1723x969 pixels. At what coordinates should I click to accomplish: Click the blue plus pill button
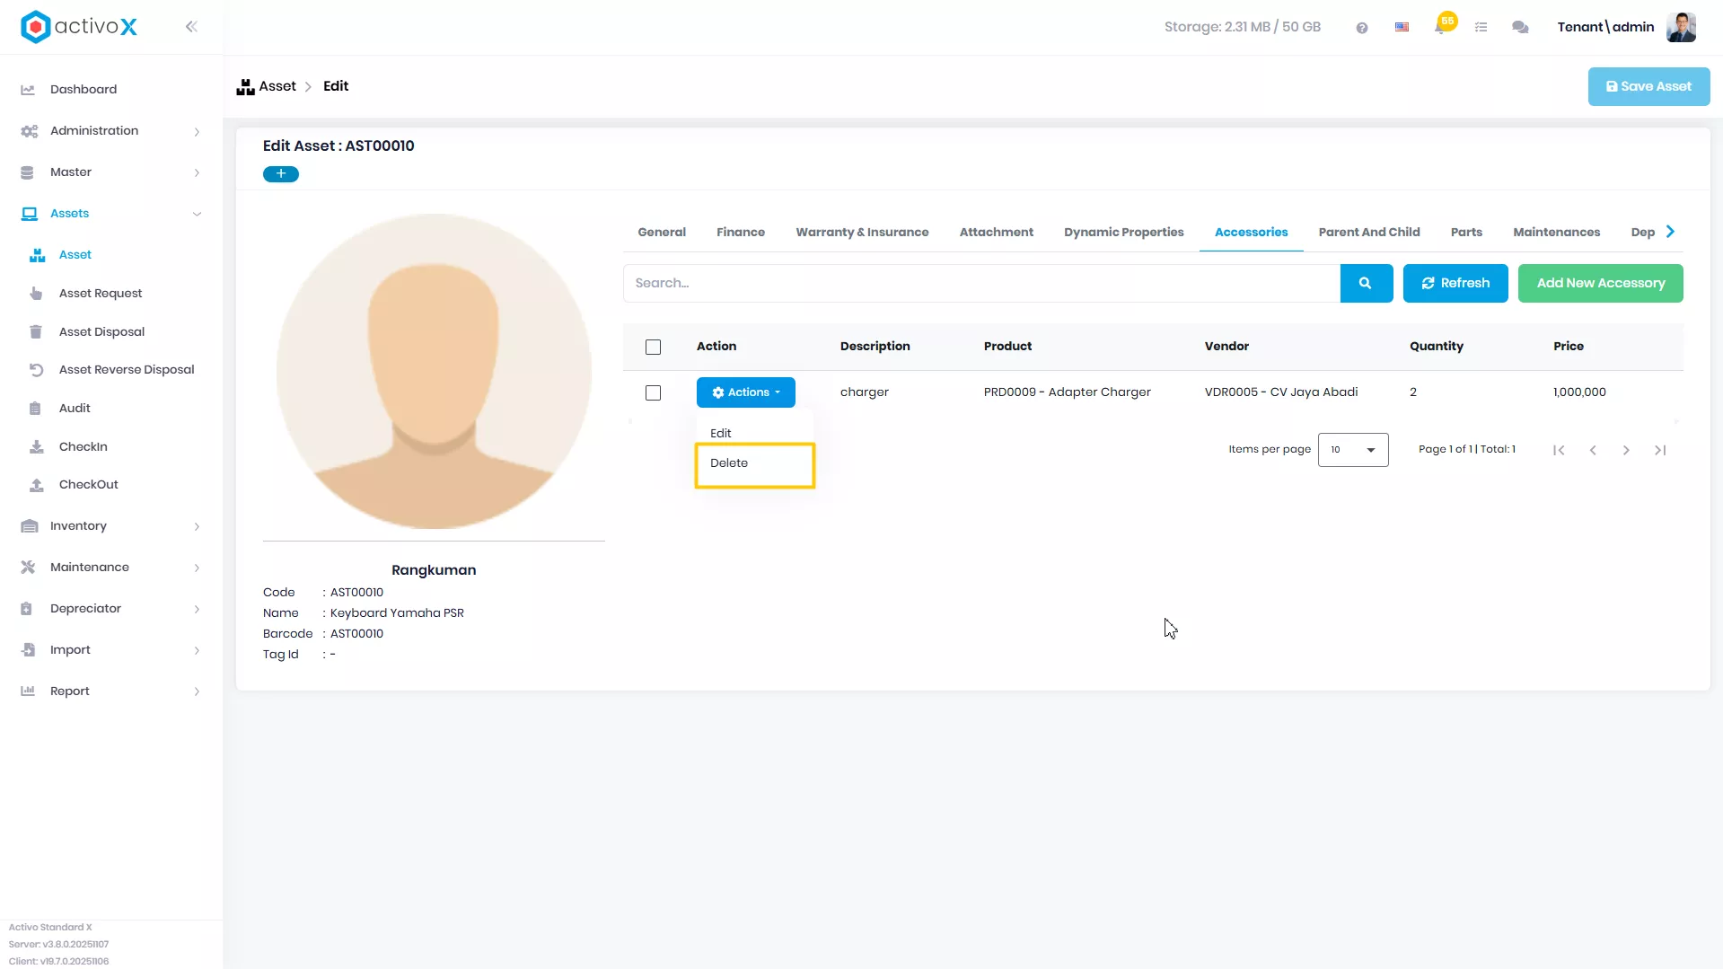281,174
